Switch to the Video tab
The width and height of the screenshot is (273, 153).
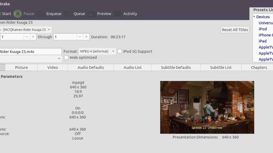coord(53,67)
